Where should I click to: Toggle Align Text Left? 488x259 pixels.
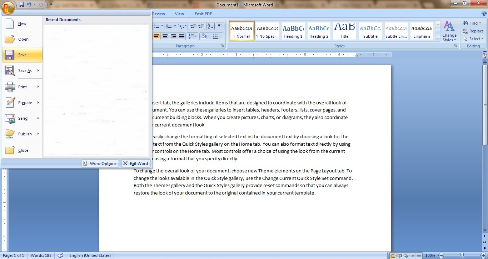pyautogui.click(x=156, y=36)
